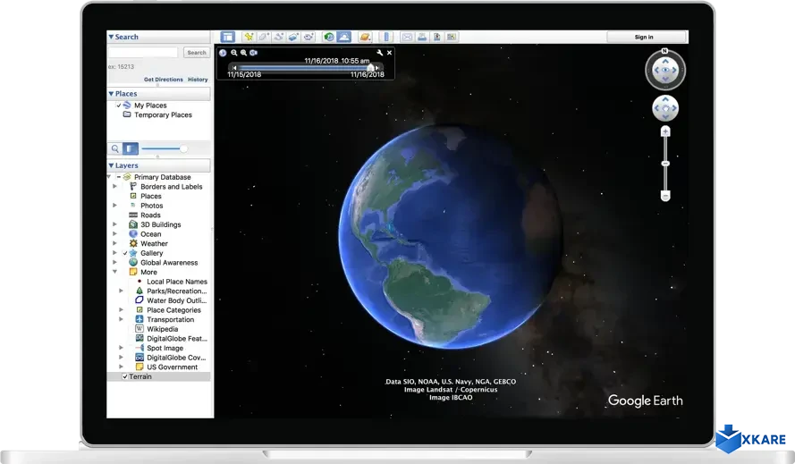Select the Temporary Places folder

pos(163,115)
